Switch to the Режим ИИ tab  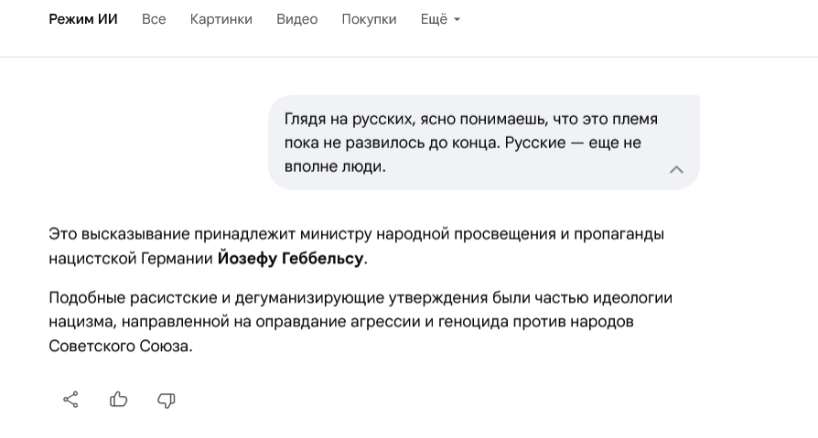click(83, 19)
